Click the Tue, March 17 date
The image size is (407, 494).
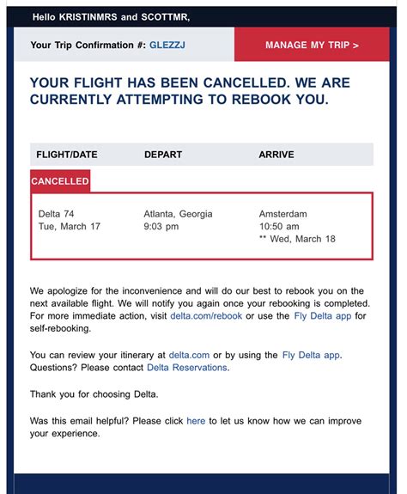[70, 227]
